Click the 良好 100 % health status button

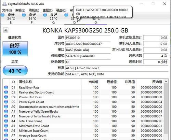pos(15,49)
